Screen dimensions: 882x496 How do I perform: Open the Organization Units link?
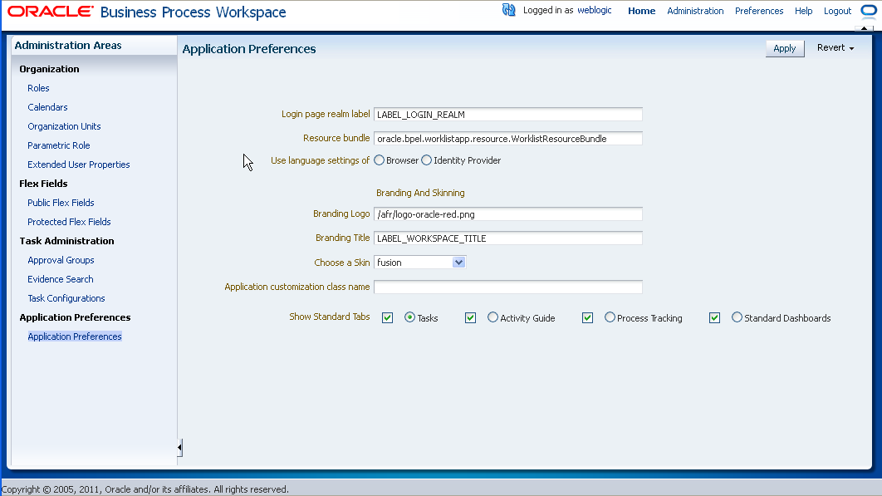tap(64, 126)
